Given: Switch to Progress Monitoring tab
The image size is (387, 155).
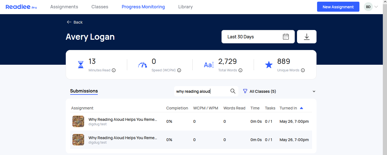Looking at the screenshot, I should point(143,7).
